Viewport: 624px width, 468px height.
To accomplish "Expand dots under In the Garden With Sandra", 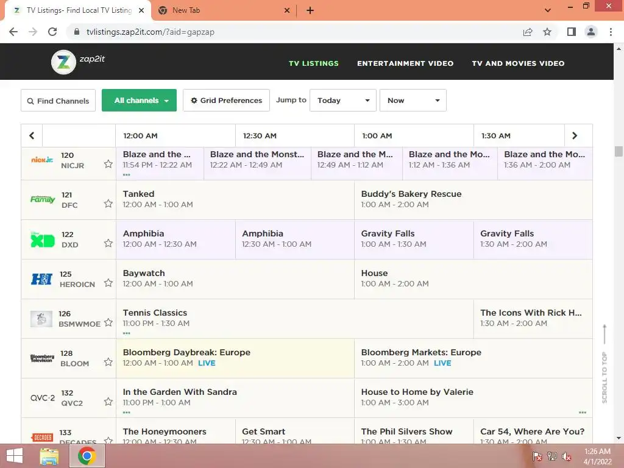I will 127,413.
